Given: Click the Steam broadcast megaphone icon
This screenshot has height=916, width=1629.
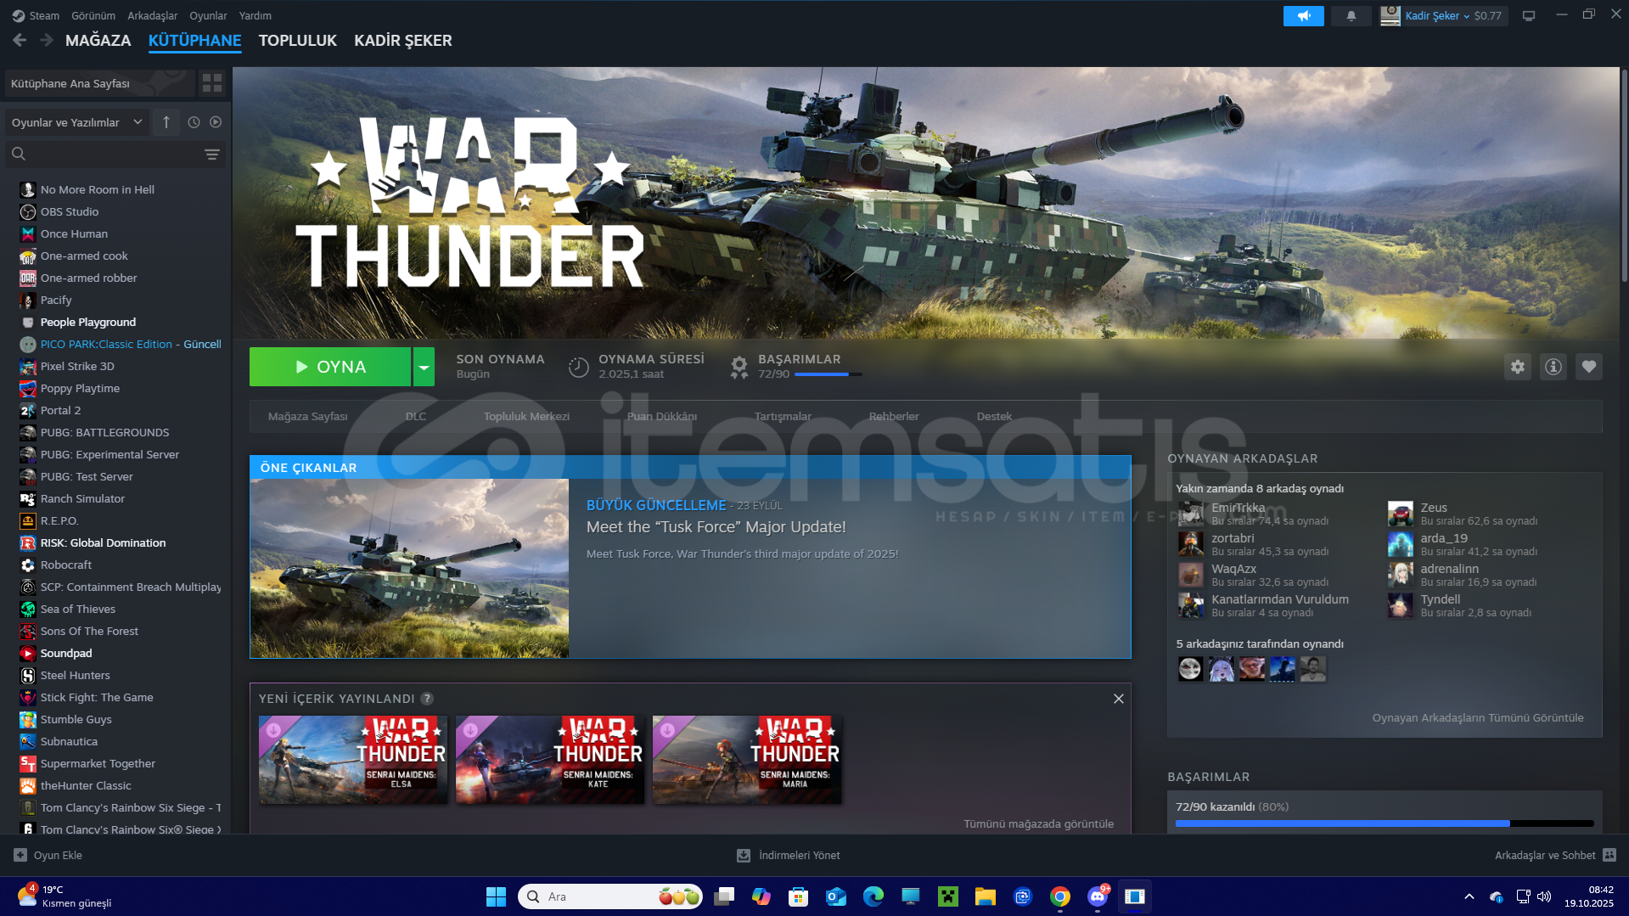Looking at the screenshot, I should (x=1303, y=15).
